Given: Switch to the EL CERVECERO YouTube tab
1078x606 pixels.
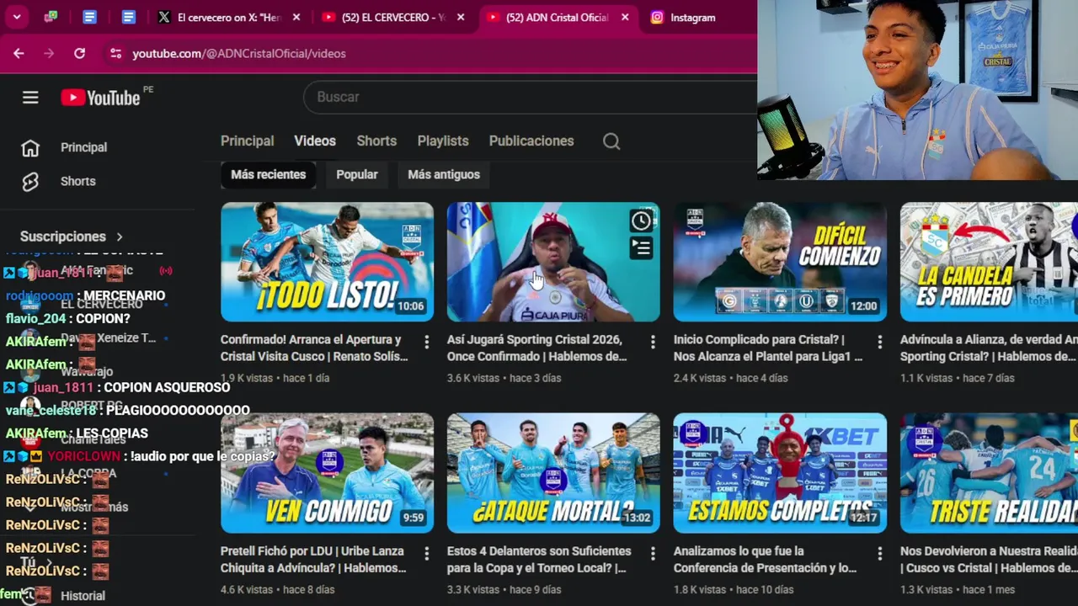Looking at the screenshot, I should coord(394,17).
